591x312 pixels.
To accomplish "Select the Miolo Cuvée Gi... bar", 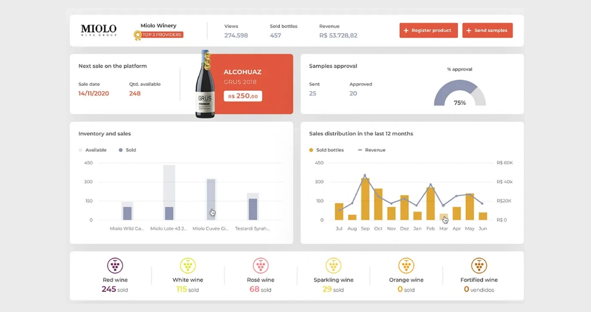I will point(211,199).
